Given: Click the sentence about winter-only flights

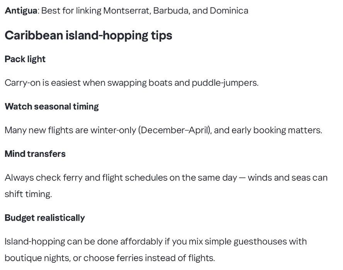Looking at the screenshot, I should pyautogui.click(x=163, y=130).
